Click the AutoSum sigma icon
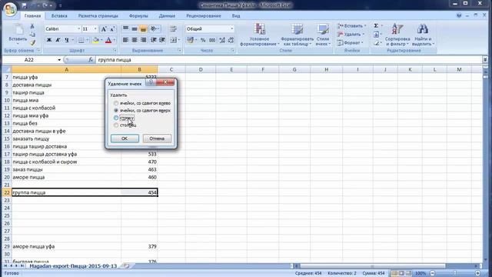This screenshot has width=492, height=277. [376, 25]
